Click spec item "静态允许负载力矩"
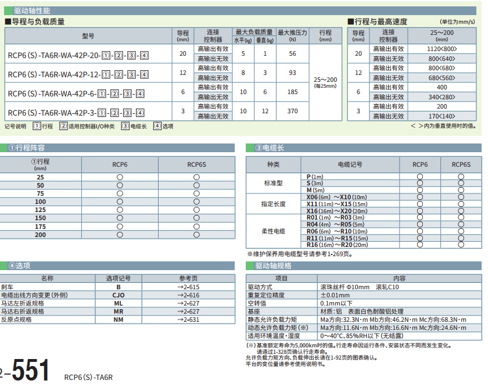The image size is (488, 384). [272, 320]
